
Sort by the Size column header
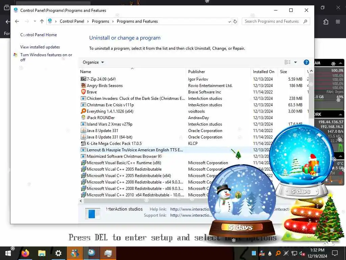[x=291, y=72]
